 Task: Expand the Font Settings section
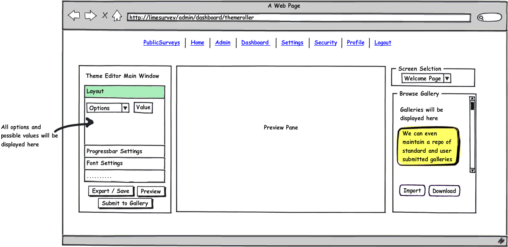[x=124, y=163]
